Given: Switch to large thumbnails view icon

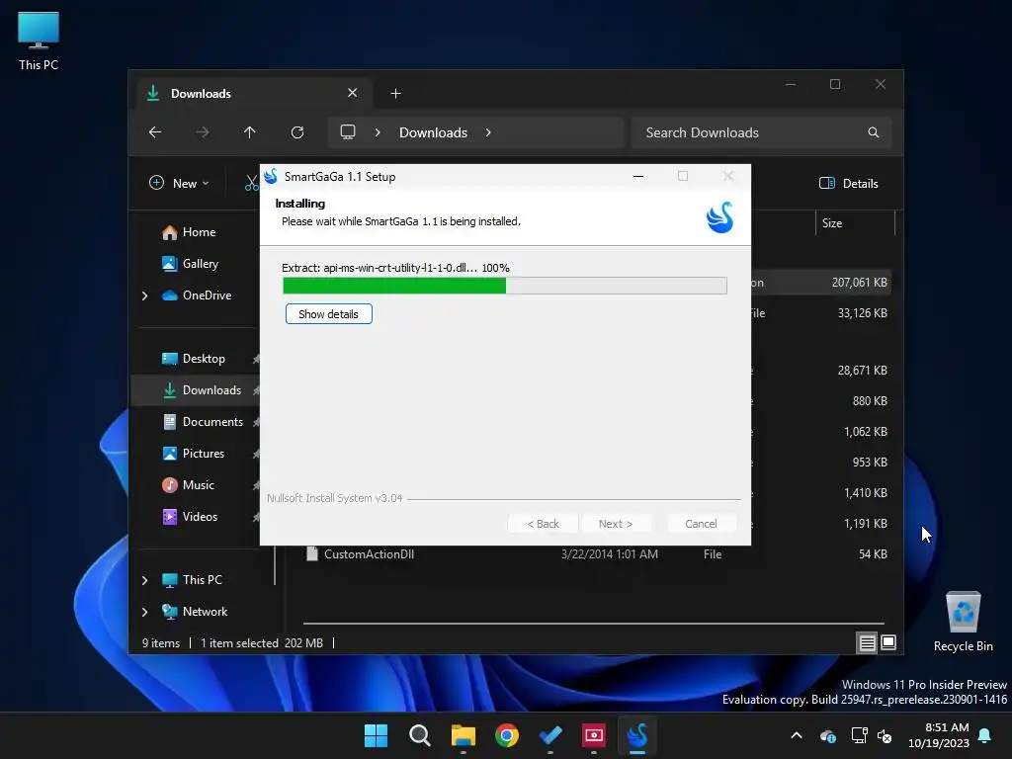Looking at the screenshot, I should 888,642.
